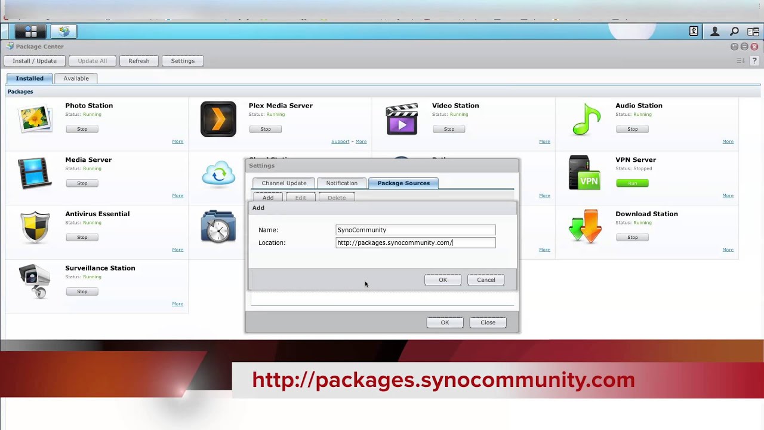Screen dimensions: 764x430
Task: Stop the Download Station package
Action: pos(632,238)
